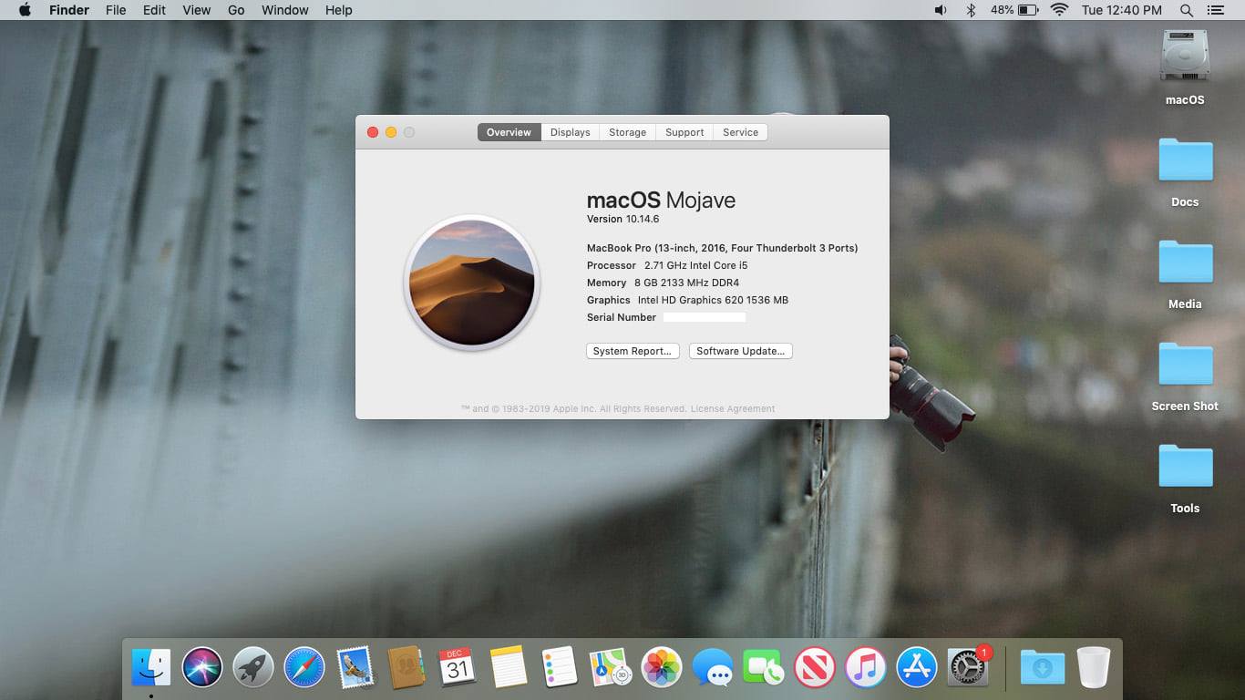Open the App Store in the Dock
1245x700 pixels.
coord(917,667)
